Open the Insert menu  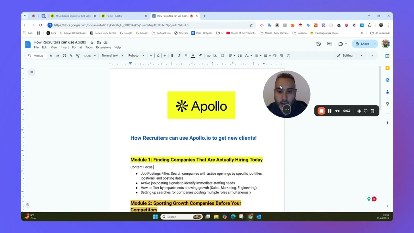(x=65, y=47)
